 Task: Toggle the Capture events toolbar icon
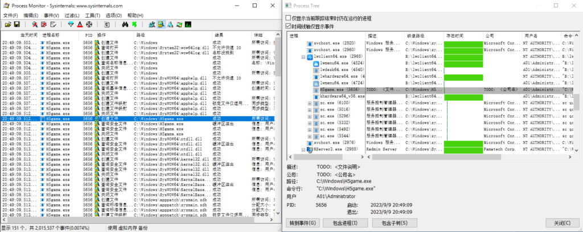[x=35, y=24]
